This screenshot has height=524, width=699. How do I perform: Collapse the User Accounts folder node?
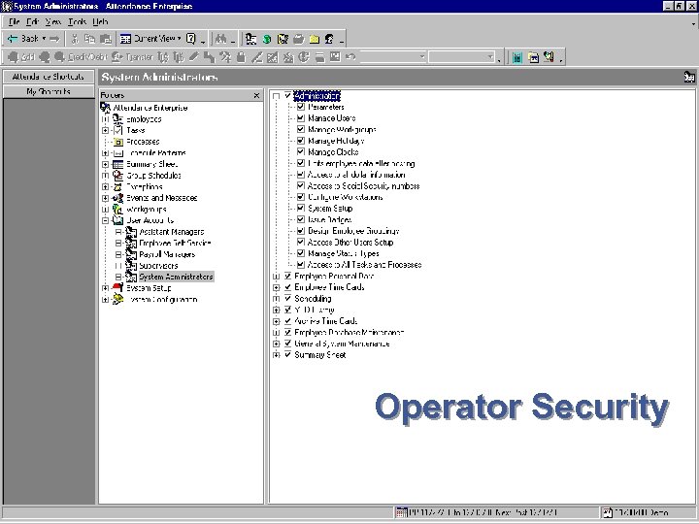[105, 220]
